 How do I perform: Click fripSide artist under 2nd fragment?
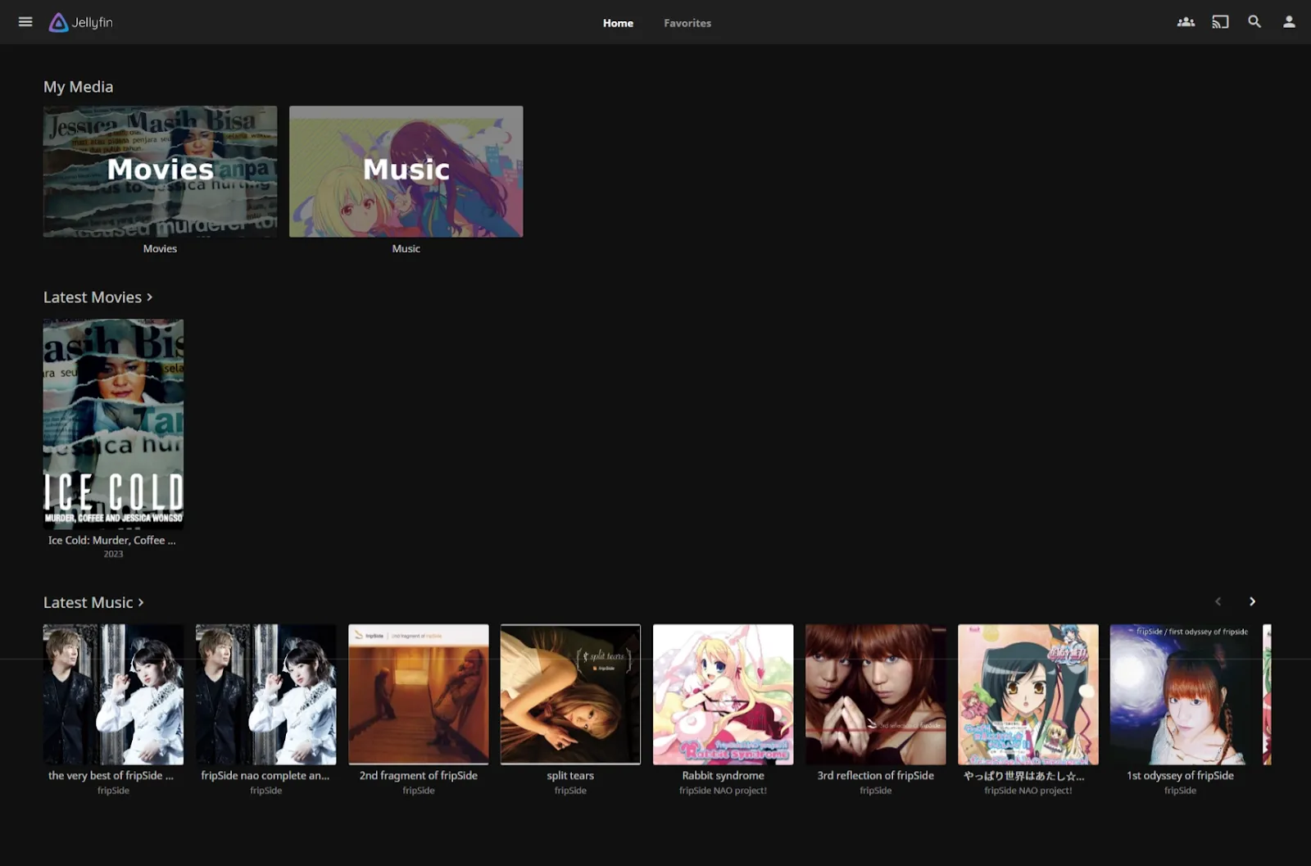coord(418,791)
